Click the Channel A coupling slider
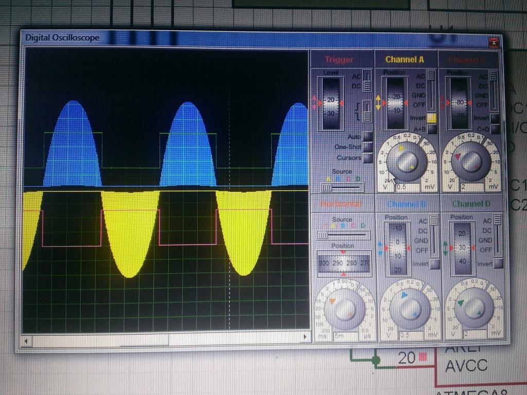 (x=431, y=91)
